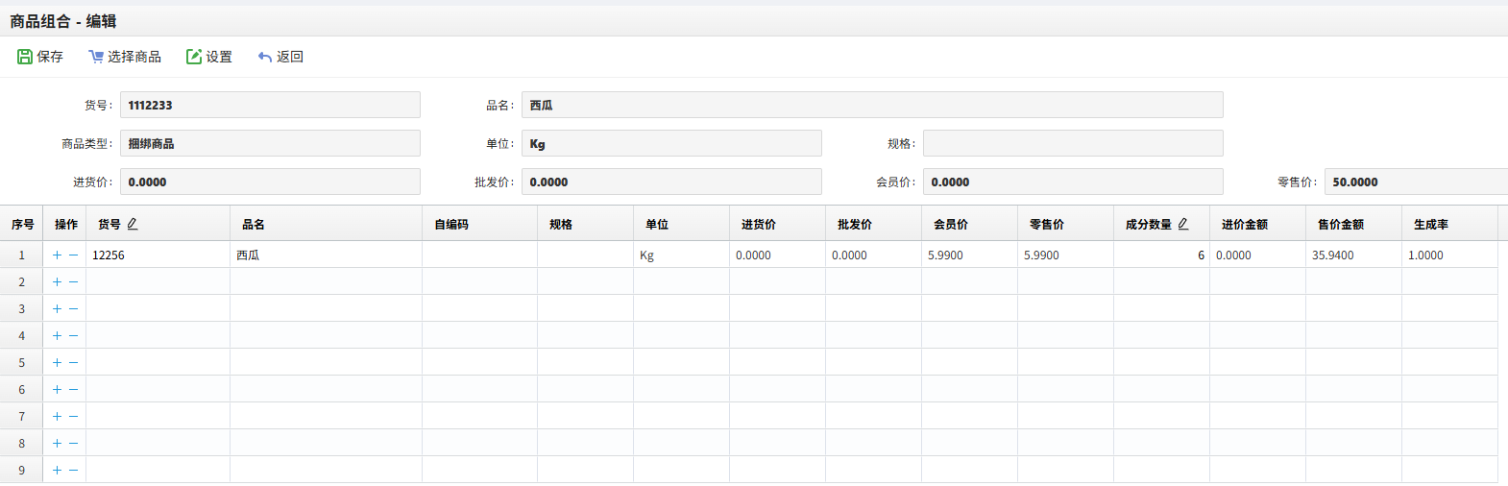Viewport: 1508px width, 486px height.
Task: Select row number 3 in the 序号 column
Action: [x=21, y=309]
